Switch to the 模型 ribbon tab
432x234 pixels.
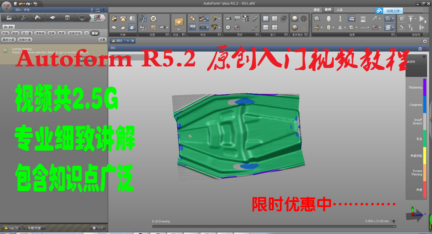[317, 10]
